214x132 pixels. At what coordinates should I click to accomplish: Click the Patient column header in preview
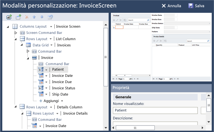pyautogui.click(x=118, y=24)
